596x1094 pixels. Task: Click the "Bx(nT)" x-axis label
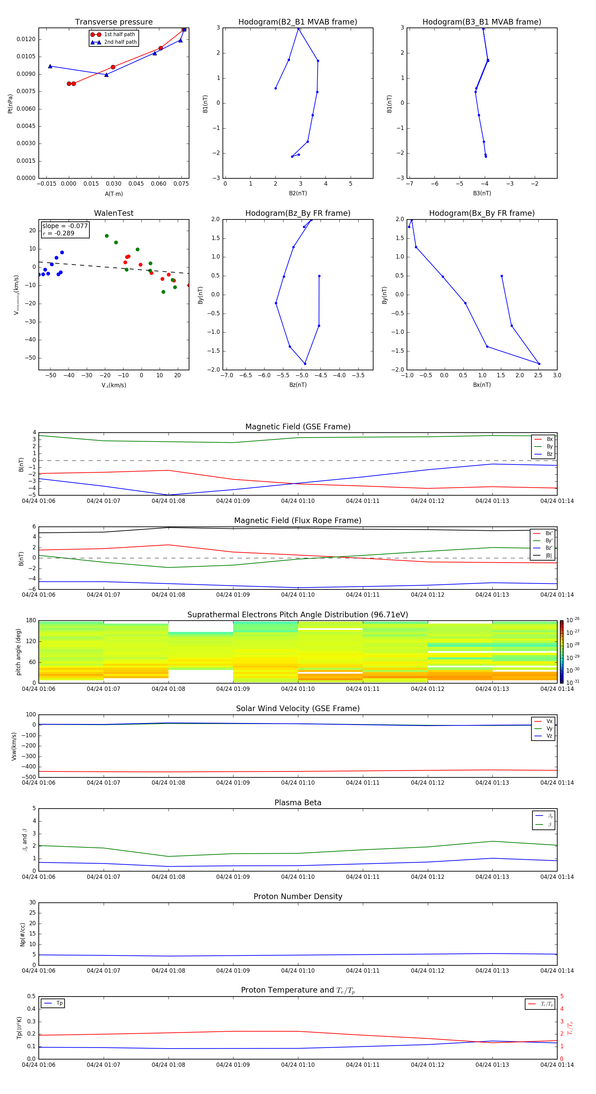pyautogui.click(x=482, y=385)
